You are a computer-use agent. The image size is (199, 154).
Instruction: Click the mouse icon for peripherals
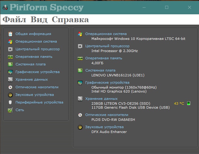point(10,103)
